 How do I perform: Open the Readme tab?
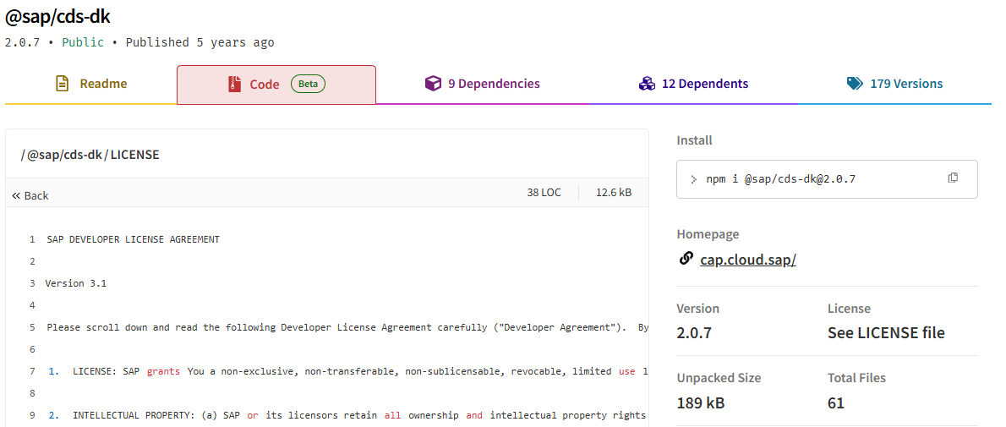point(91,84)
